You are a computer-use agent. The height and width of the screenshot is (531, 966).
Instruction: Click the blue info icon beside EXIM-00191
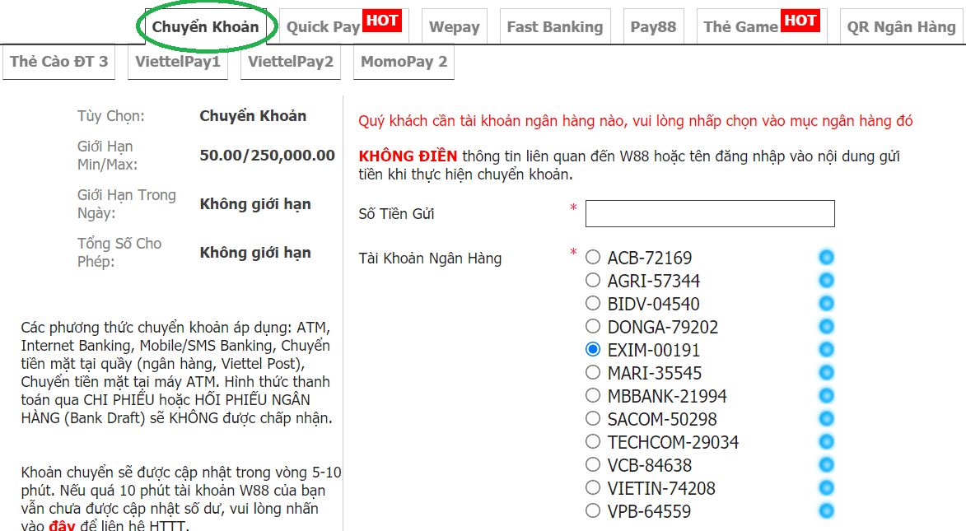click(x=826, y=349)
